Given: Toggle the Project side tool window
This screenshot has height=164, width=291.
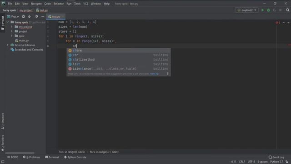Looking at the screenshot, I should [3, 23].
